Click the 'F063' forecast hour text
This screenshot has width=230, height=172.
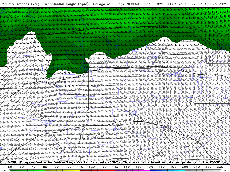(172, 4)
